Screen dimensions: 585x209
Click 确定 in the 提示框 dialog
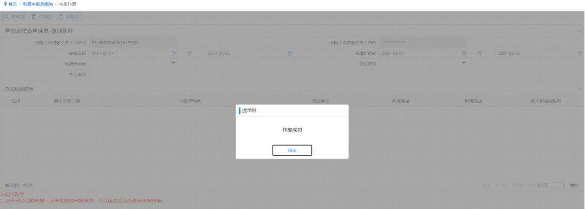tap(292, 150)
